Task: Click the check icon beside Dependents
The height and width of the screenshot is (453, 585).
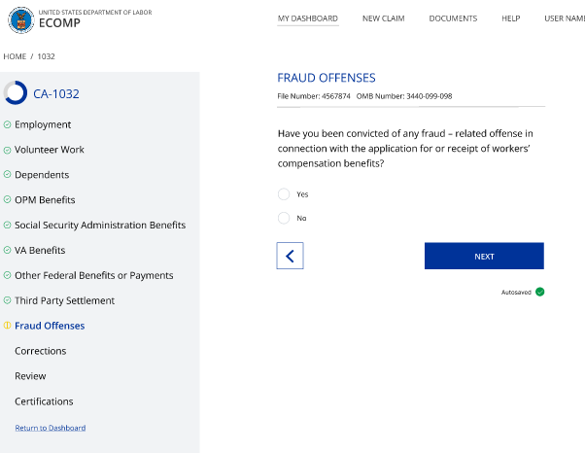Action: tap(8, 175)
